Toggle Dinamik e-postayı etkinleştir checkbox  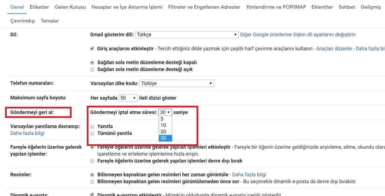pyautogui.click(x=92, y=195)
